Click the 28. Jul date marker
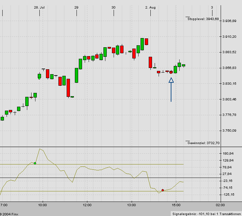The height and width of the screenshot is (216, 242). click(39, 7)
